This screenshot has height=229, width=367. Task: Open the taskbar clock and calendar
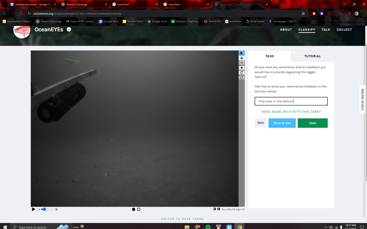(351, 227)
